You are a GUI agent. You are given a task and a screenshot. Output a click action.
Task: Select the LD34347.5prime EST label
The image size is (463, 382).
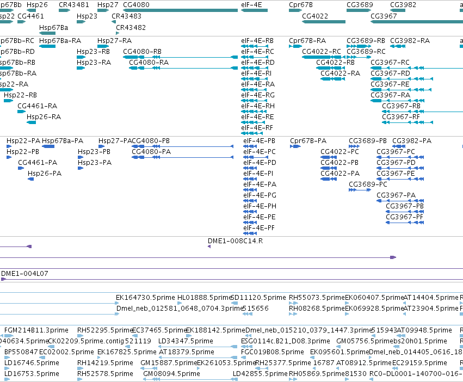186,341
